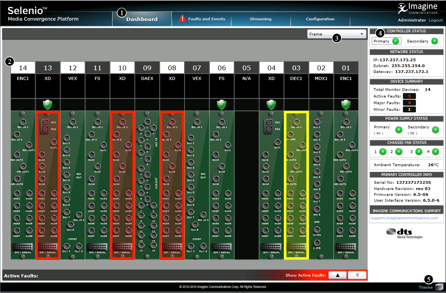Viewport: 446px width, 293px height.
Task: Click the MDX1 module label
Action: pyautogui.click(x=321, y=78)
